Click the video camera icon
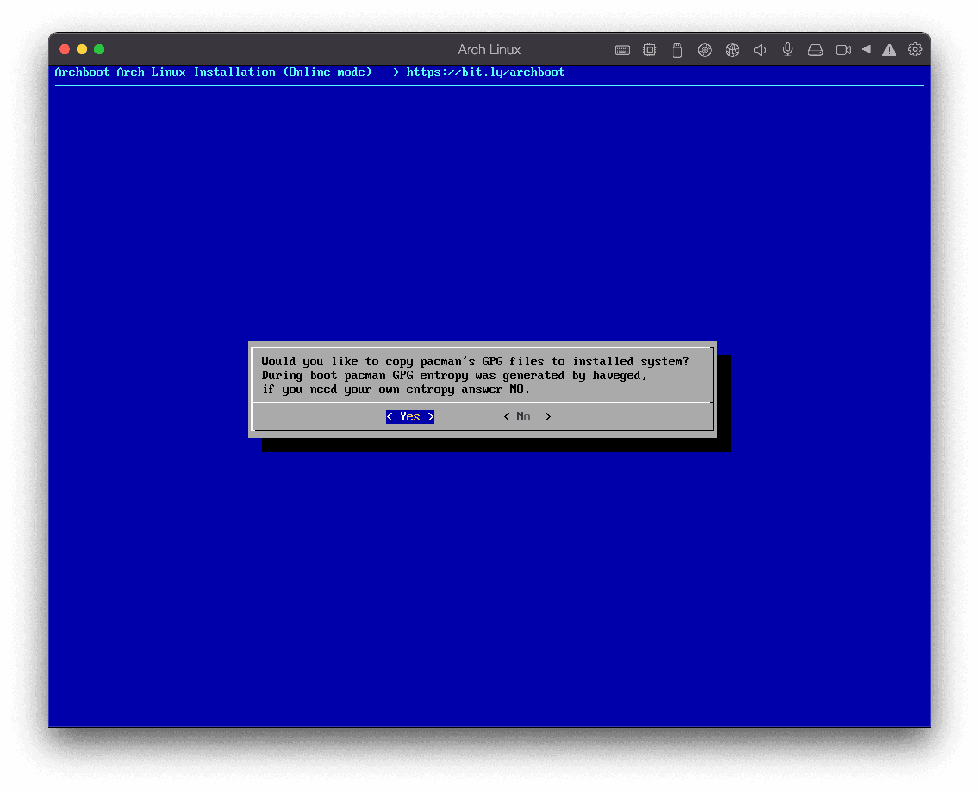The image size is (979, 791). (843, 50)
